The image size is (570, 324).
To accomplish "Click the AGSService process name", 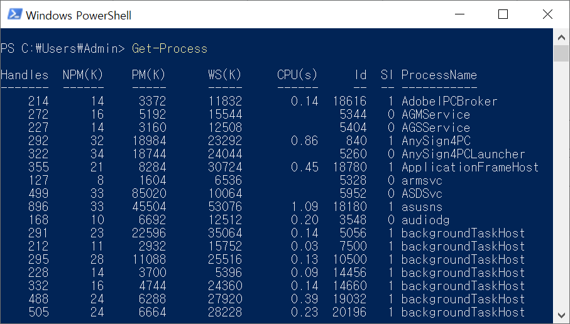I will (x=436, y=128).
